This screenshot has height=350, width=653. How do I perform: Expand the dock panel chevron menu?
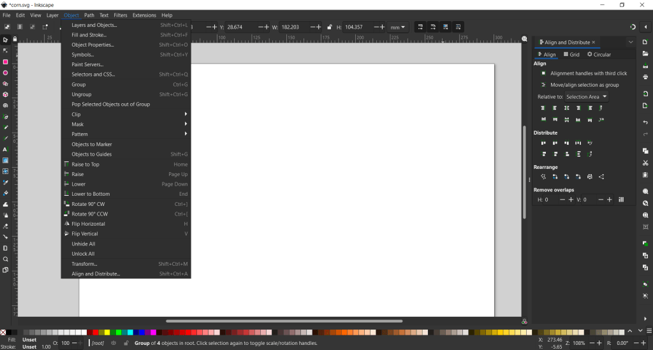(631, 42)
